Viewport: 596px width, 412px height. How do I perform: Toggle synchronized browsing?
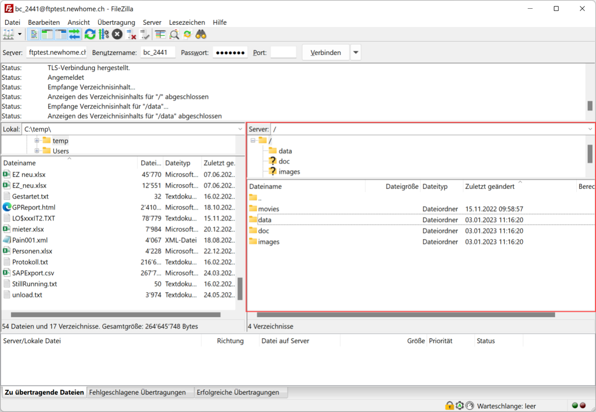188,34
